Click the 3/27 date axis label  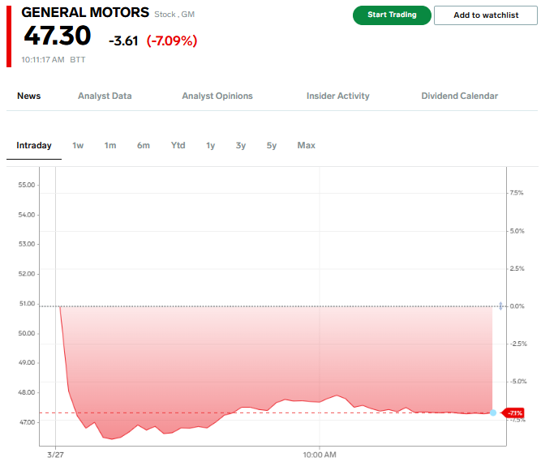pyautogui.click(x=55, y=455)
